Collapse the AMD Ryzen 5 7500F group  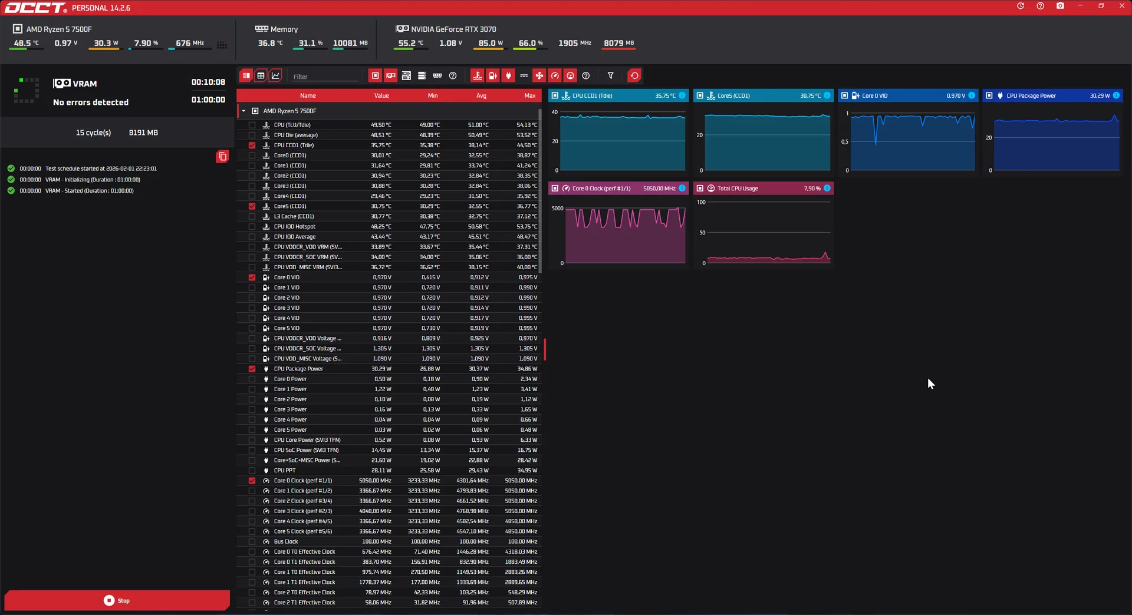[x=243, y=111]
